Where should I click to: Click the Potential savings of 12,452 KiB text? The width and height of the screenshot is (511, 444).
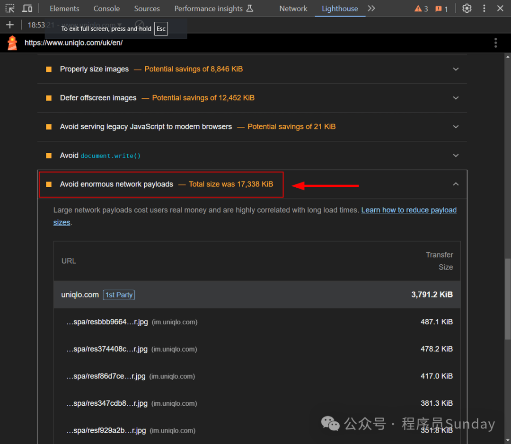coord(203,98)
